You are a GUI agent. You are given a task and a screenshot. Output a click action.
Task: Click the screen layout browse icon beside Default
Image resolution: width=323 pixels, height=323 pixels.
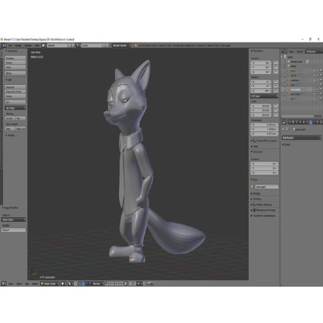click(43, 45)
